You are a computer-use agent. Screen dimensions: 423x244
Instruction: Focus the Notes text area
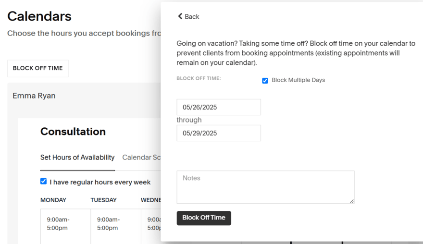(x=265, y=187)
